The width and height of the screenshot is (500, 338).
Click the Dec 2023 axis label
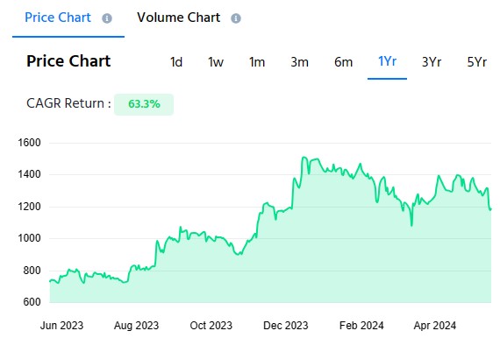[286, 326]
